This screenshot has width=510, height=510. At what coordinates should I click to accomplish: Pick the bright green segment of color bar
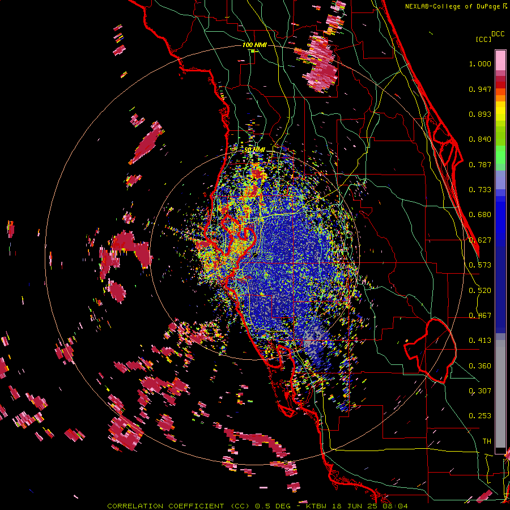(x=500, y=155)
